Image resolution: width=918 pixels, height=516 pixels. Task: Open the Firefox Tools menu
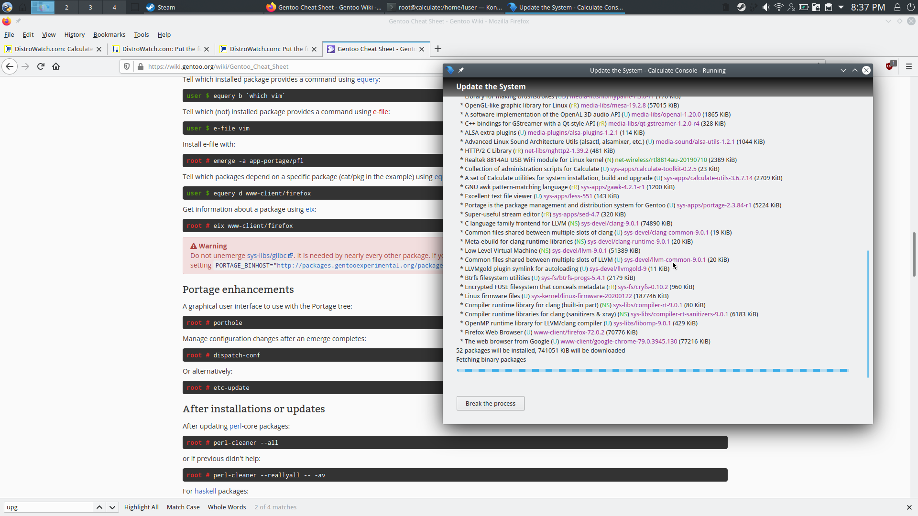141,34
